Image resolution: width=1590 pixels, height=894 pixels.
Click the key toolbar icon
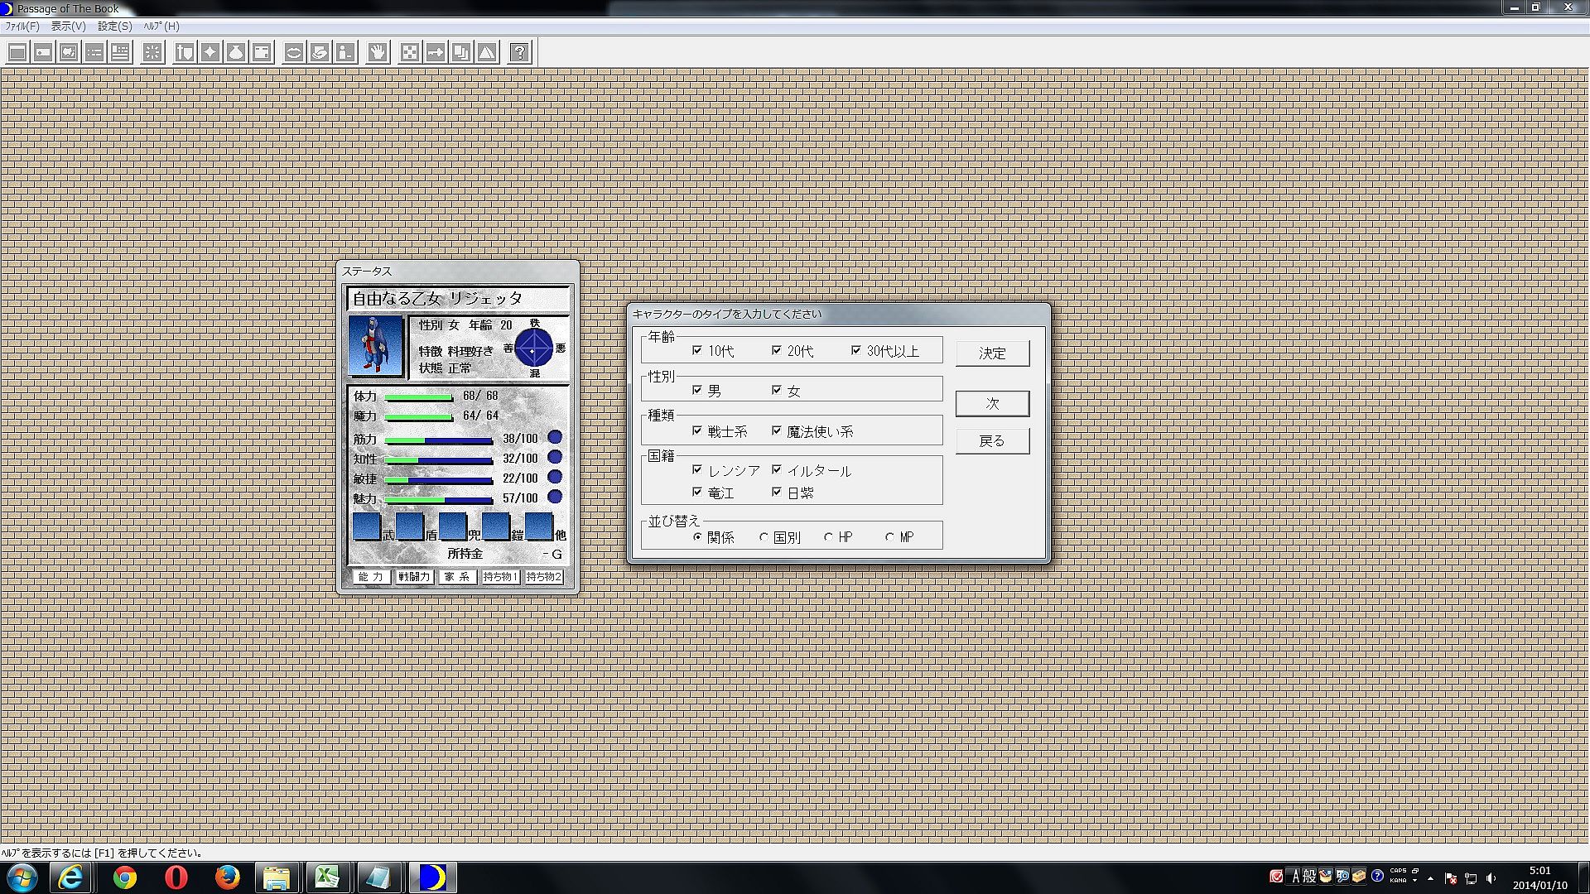tap(436, 53)
